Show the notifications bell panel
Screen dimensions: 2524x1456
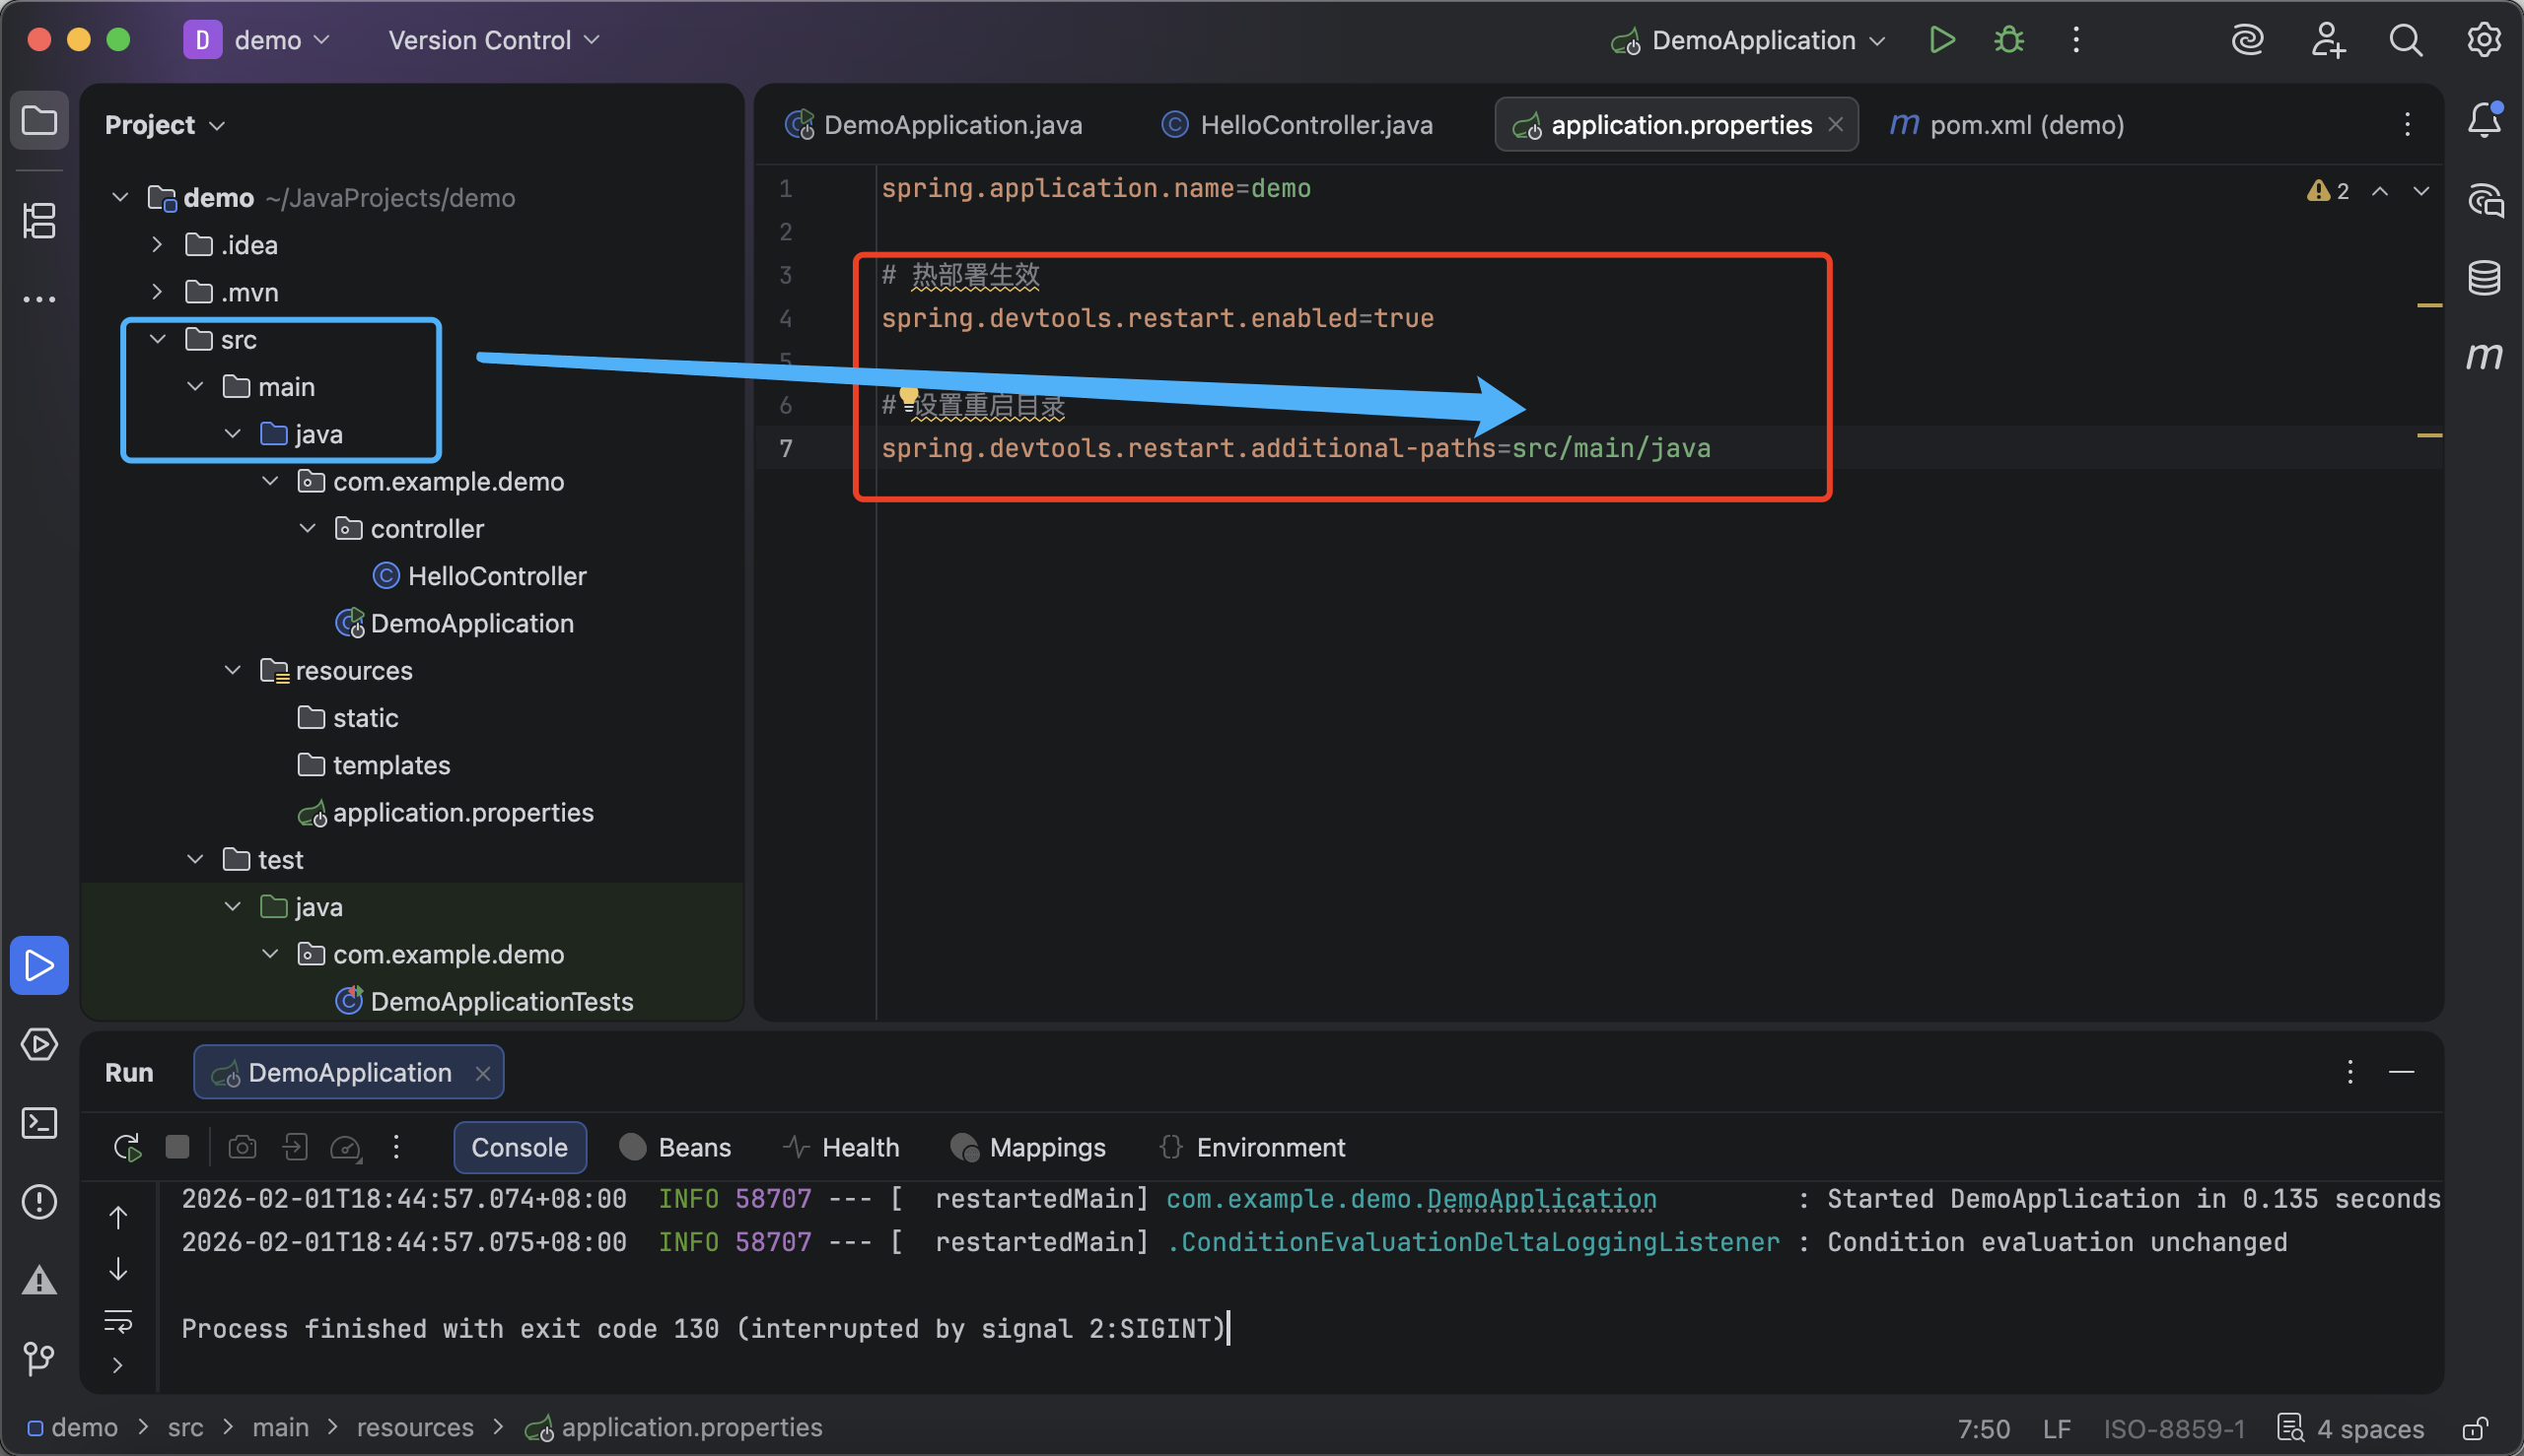[2484, 121]
